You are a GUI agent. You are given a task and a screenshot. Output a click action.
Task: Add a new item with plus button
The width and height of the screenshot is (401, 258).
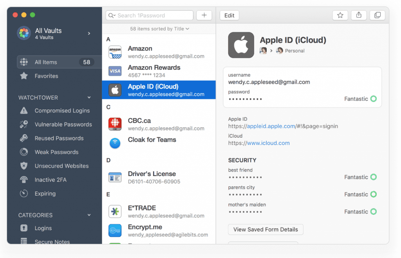(x=204, y=15)
